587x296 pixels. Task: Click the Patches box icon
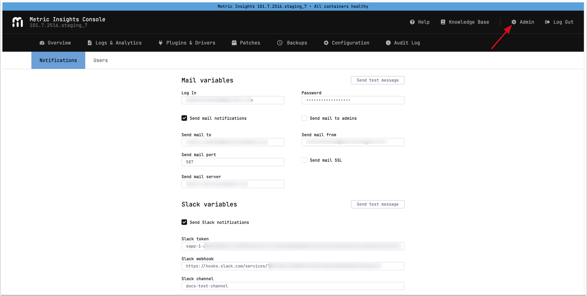click(234, 43)
